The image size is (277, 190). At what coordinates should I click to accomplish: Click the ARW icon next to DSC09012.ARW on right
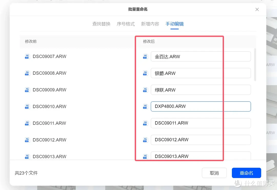pos(145,140)
